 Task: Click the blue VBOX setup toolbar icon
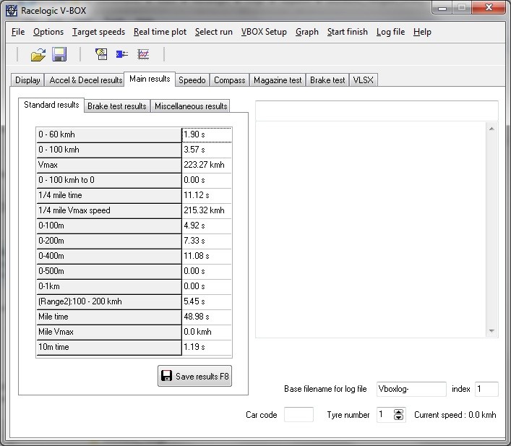point(122,54)
